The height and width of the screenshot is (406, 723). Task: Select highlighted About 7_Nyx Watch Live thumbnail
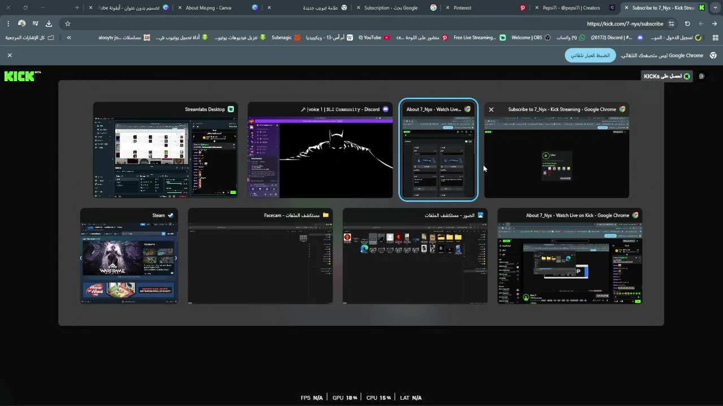(438, 151)
